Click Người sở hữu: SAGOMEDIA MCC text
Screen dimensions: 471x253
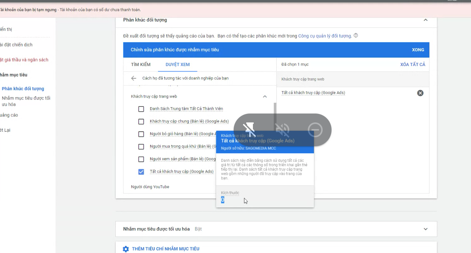[248, 148]
